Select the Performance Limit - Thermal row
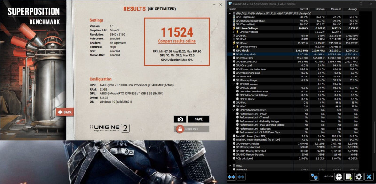Screen dimensions: 376x184 point(293,117)
